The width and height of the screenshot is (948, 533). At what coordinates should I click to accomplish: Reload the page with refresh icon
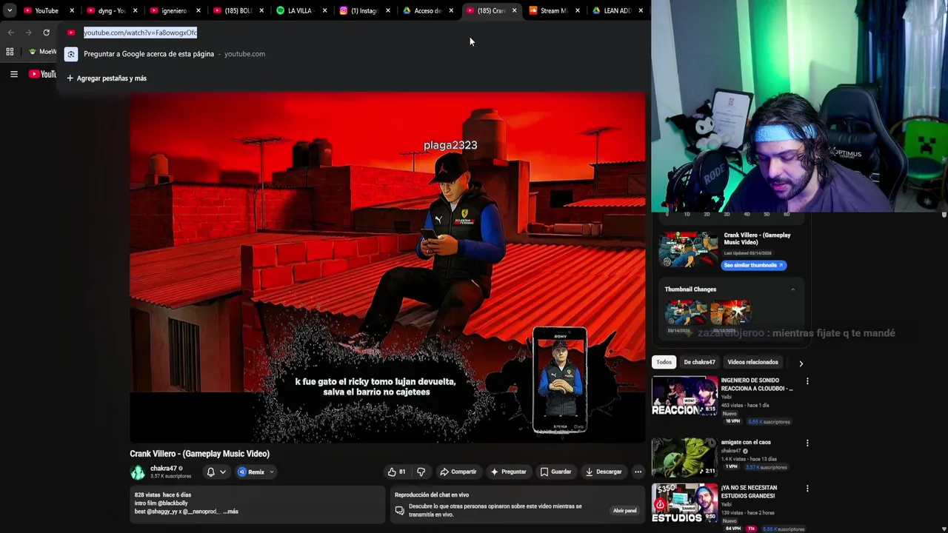[46, 33]
